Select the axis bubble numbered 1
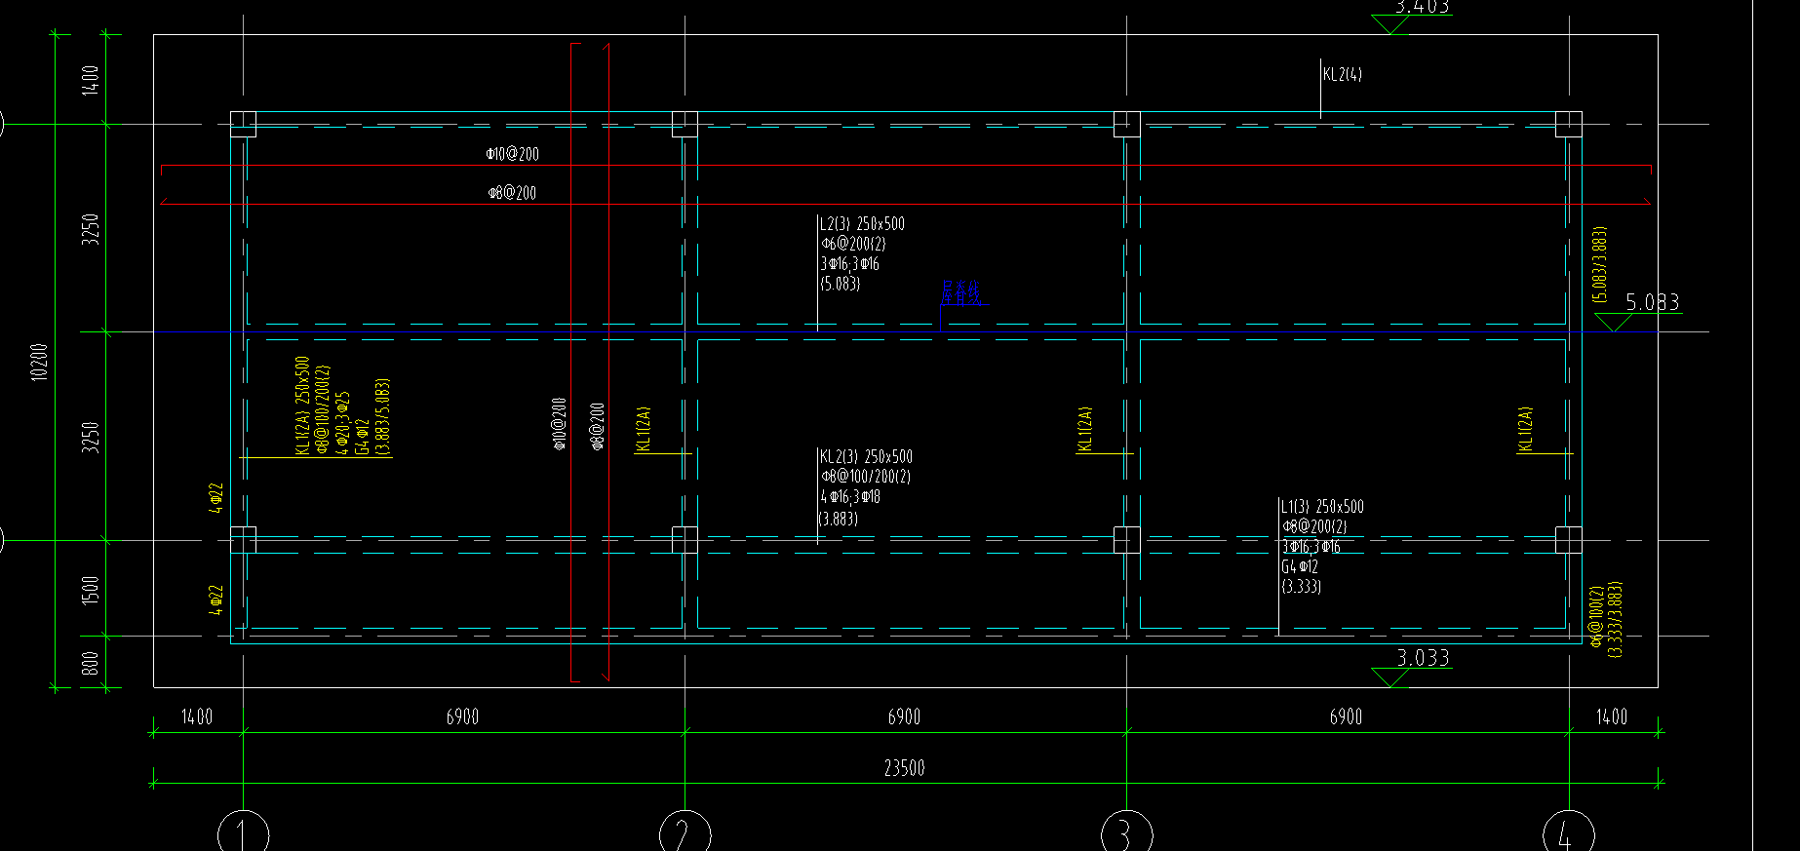Image resolution: width=1800 pixels, height=851 pixels. pos(243,834)
